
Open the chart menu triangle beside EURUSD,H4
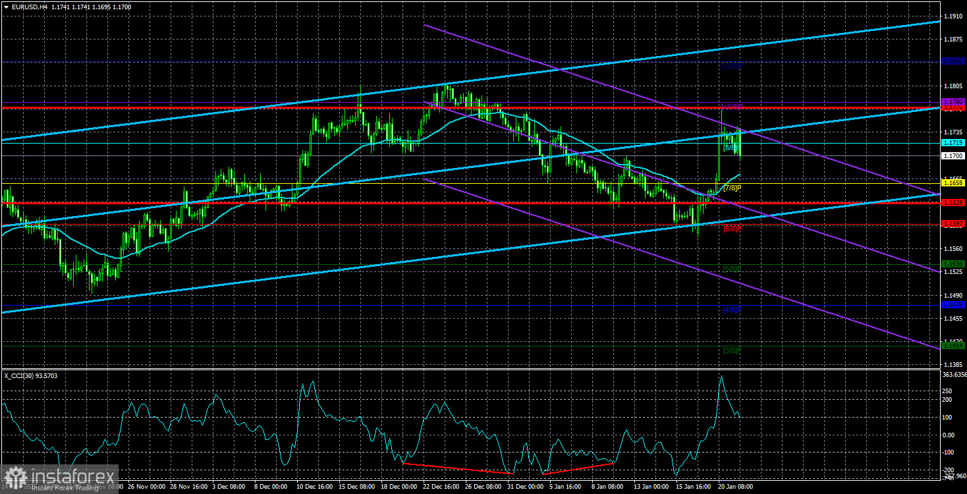click(x=6, y=7)
